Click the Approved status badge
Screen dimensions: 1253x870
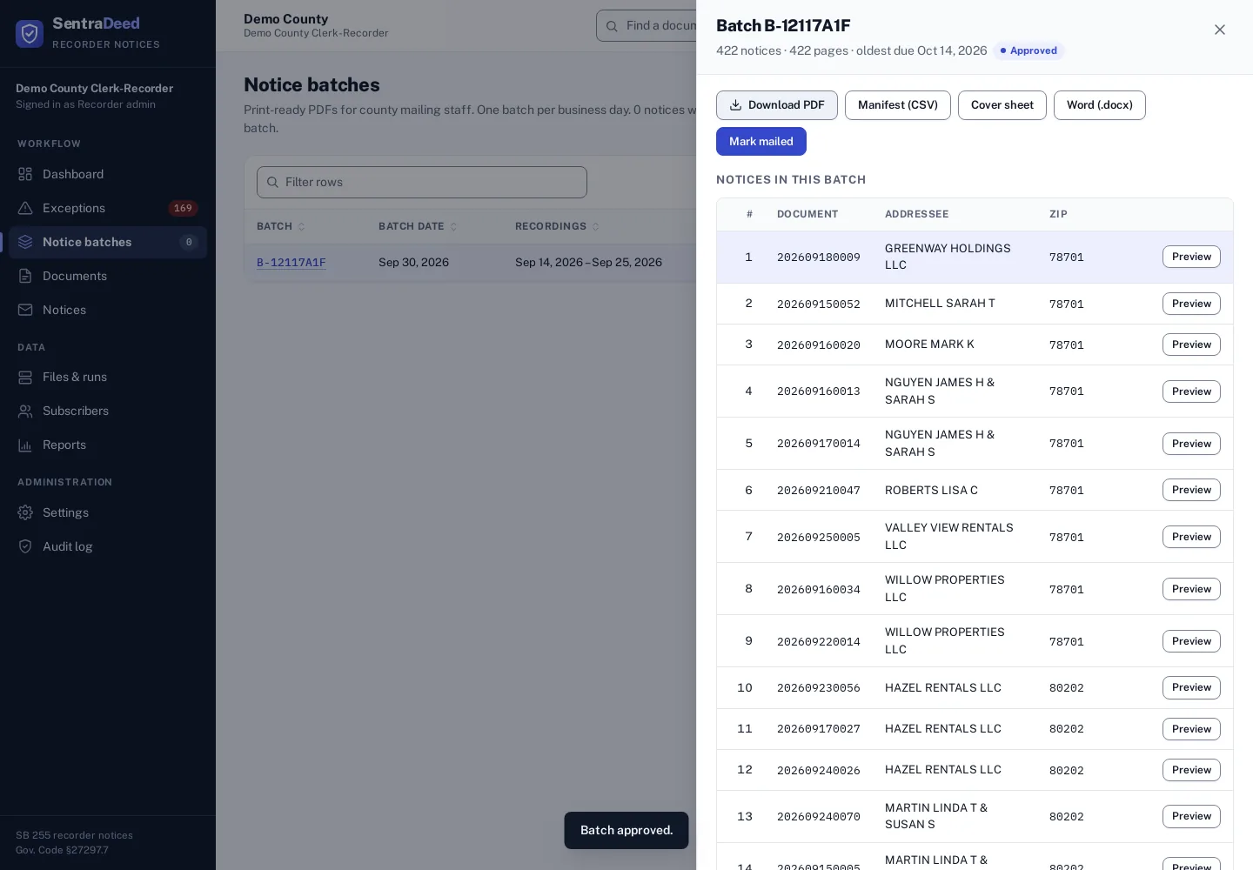[x=1029, y=50]
